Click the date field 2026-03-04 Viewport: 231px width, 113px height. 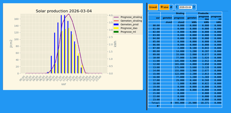pyautogui.click(x=185, y=7)
